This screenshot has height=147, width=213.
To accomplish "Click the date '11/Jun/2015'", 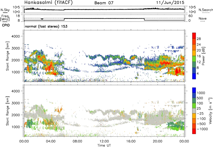I will pyautogui.click(x=170, y=3).
